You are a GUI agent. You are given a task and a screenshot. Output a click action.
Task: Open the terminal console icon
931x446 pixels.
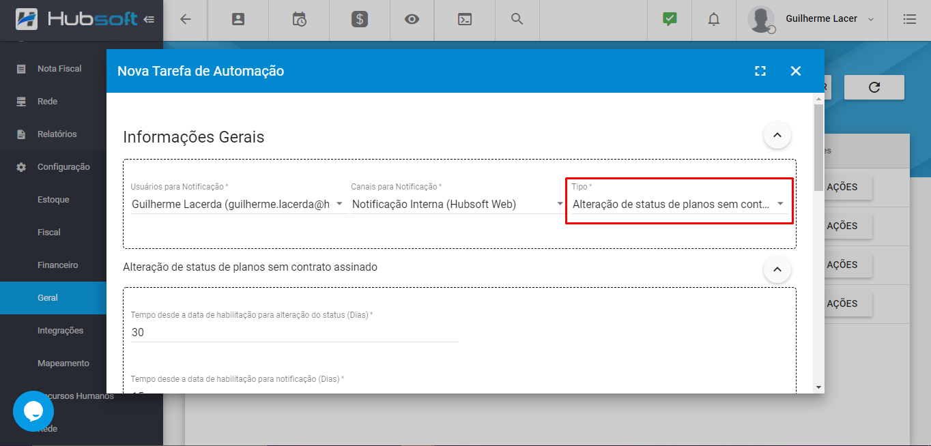pos(464,19)
